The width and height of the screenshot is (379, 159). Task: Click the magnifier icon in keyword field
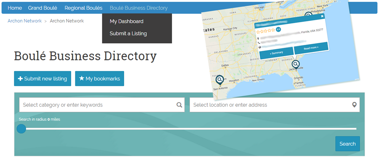[x=179, y=105]
